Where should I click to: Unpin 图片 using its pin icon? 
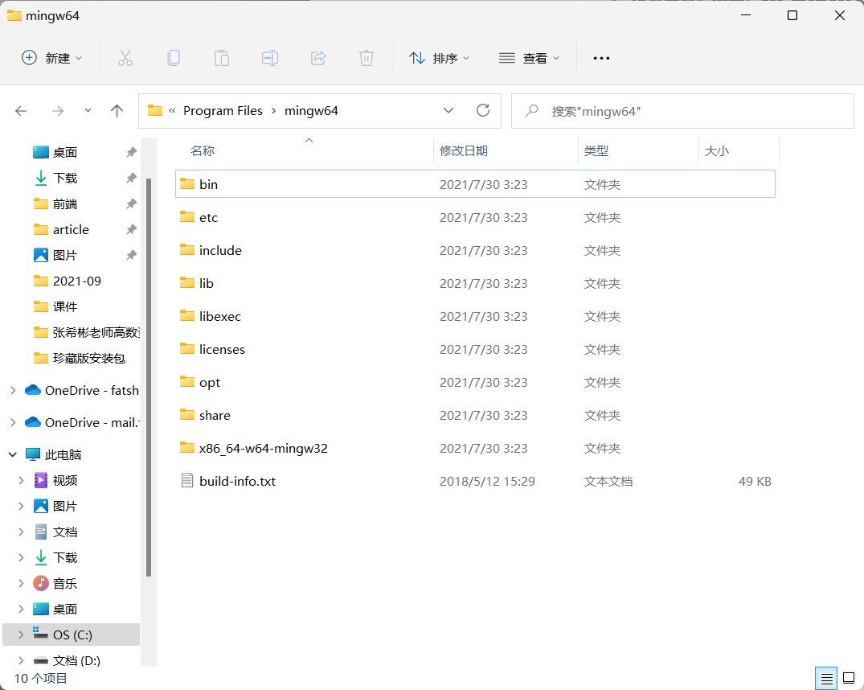pos(131,256)
